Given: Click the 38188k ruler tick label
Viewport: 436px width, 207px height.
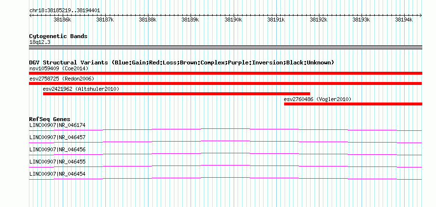Looking at the screenshot, I should point(147,20).
